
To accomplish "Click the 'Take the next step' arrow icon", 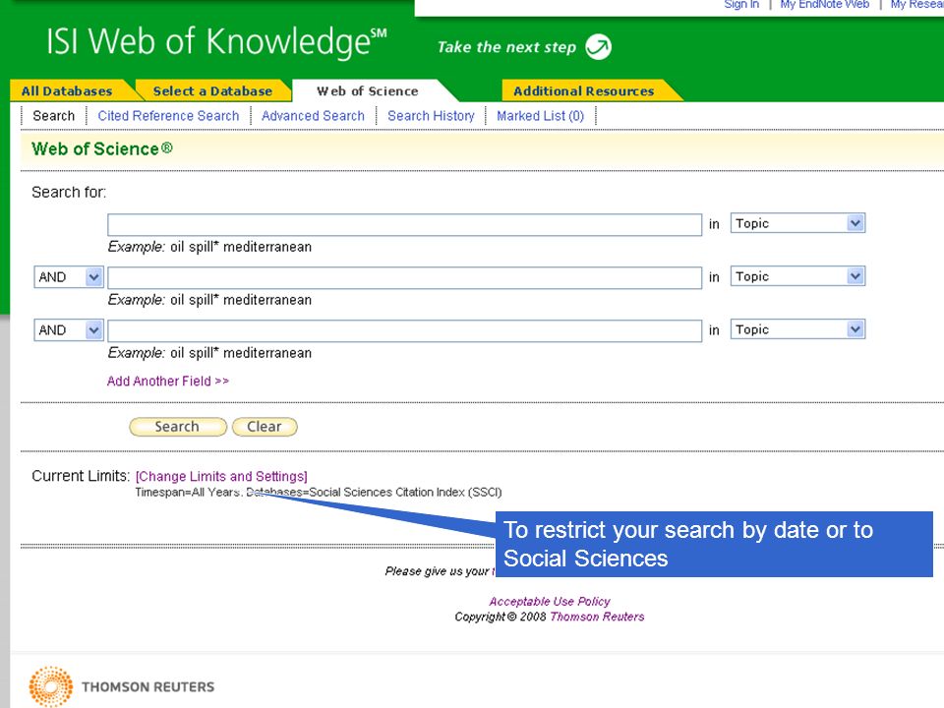I will point(599,47).
